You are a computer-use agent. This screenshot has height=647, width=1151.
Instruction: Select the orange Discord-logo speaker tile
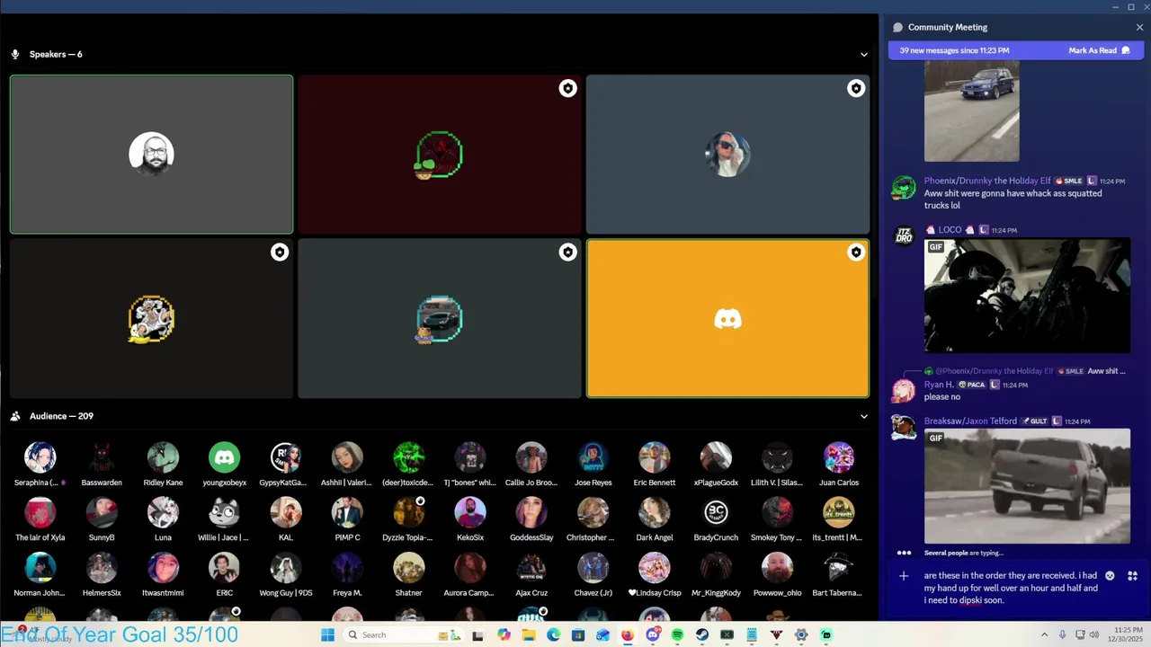727,318
